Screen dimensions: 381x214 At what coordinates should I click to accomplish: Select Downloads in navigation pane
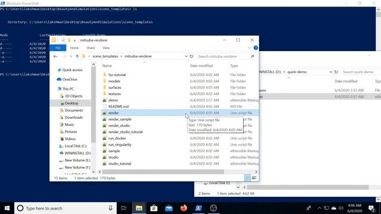coord(73,118)
